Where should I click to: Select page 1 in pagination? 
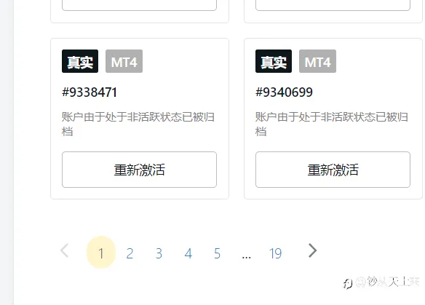(101, 253)
